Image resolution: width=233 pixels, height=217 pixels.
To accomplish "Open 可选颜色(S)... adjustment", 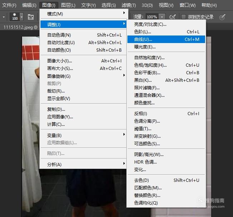I will click(166, 143).
